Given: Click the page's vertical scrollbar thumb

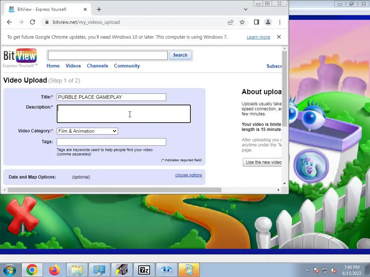Looking at the screenshot, I should click(x=284, y=89).
